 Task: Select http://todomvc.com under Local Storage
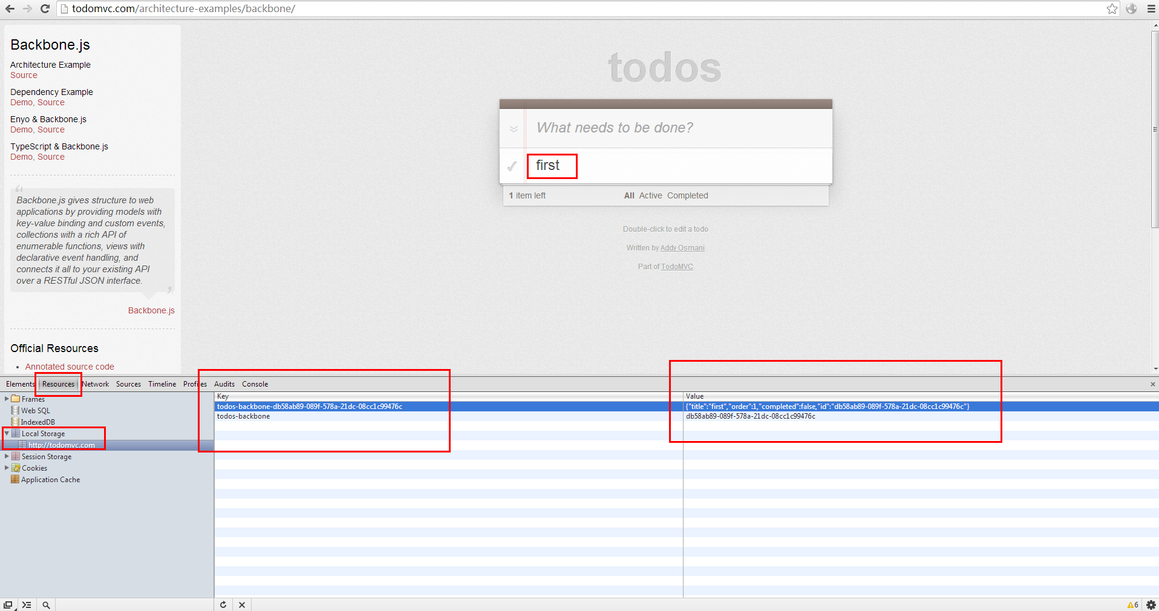click(62, 445)
